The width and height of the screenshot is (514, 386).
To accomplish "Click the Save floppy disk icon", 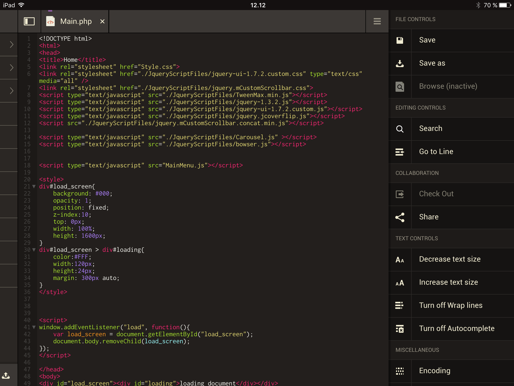I will [400, 40].
